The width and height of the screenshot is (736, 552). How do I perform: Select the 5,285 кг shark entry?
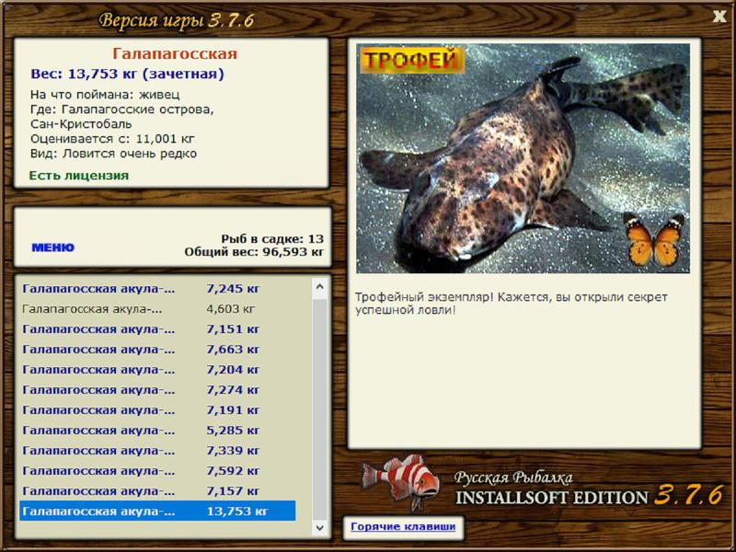click(157, 430)
